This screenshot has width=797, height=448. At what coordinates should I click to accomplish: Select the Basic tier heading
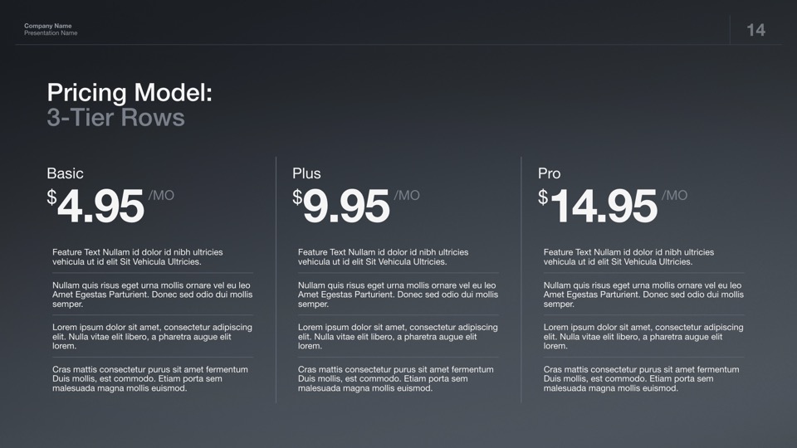coord(65,173)
